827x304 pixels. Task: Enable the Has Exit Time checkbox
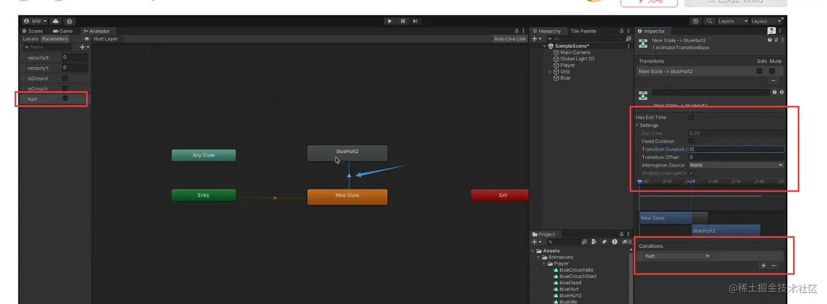(691, 117)
